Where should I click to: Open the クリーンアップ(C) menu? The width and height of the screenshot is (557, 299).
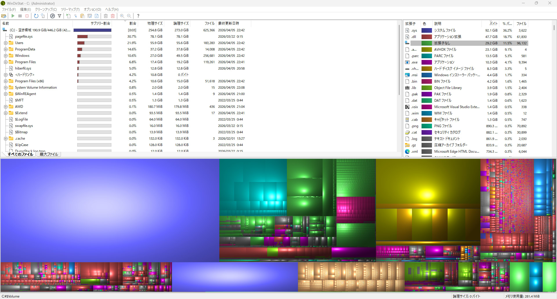click(x=46, y=10)
